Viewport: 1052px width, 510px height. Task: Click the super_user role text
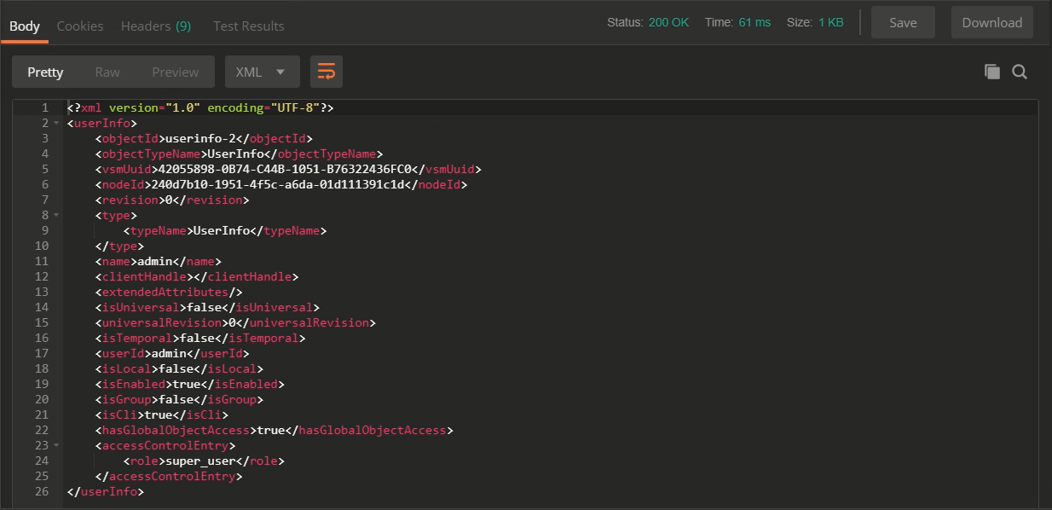pos(198,461)
